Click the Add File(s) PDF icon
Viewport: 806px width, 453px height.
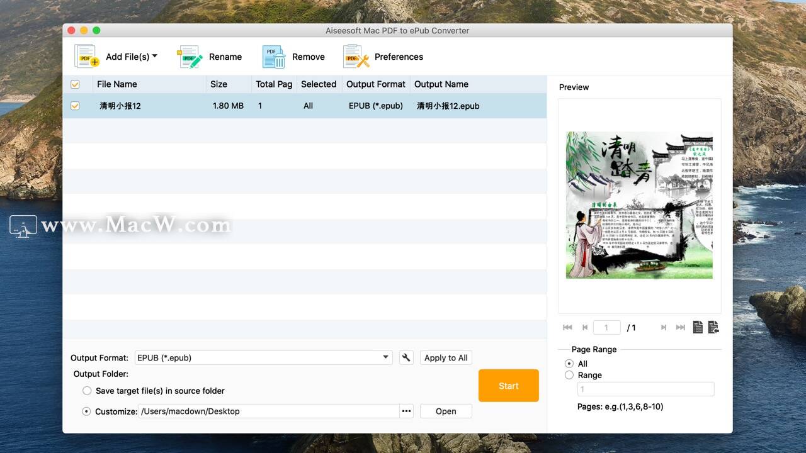85,56
